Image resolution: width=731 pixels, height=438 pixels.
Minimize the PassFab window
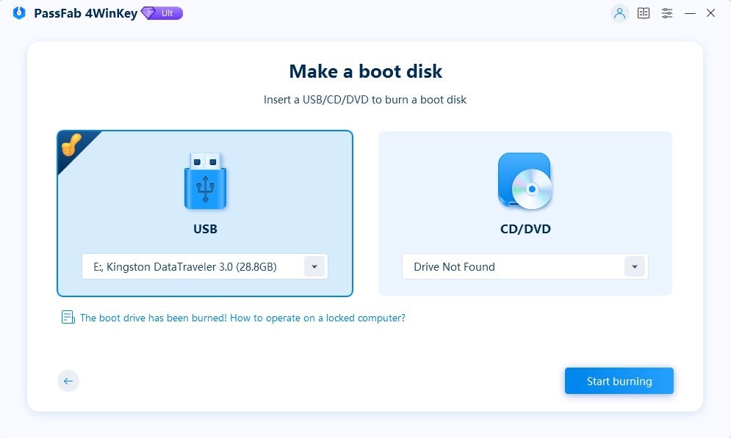click(x=690, y=13)
